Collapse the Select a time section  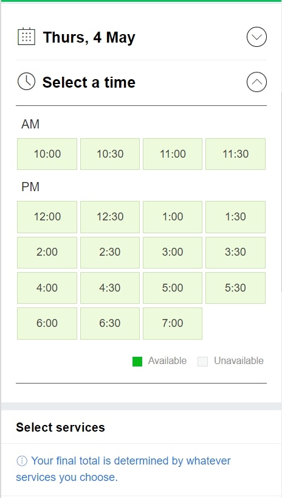click(256, 82)
